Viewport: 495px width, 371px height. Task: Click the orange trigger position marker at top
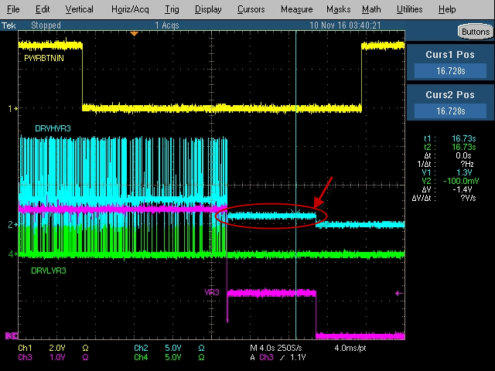pyautogui.click(x=135, y=33)
